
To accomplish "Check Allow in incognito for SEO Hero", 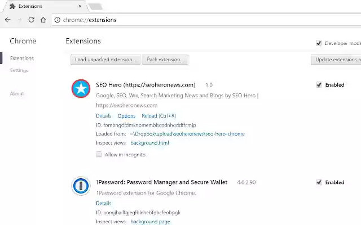I will 99,155.
